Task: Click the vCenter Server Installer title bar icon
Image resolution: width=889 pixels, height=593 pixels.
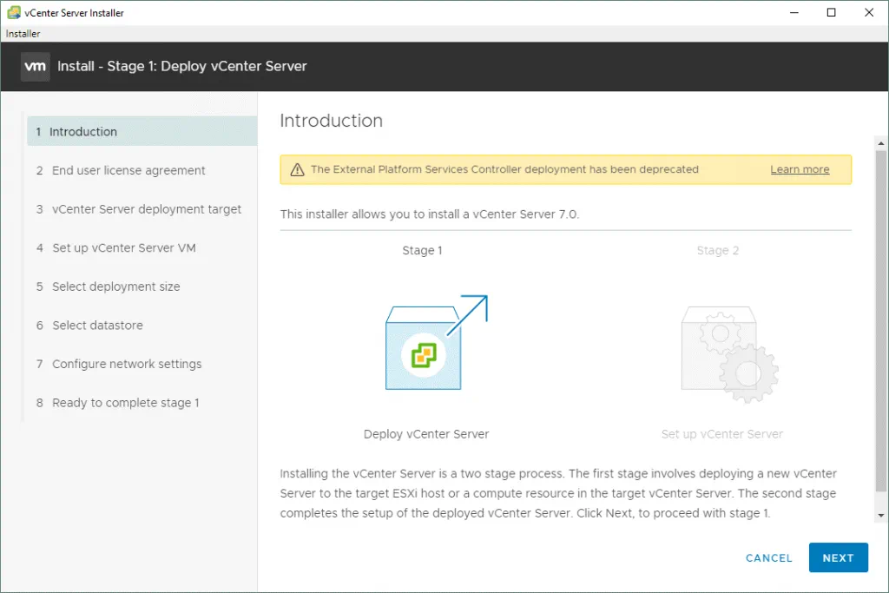Action: tap(13, 12)
